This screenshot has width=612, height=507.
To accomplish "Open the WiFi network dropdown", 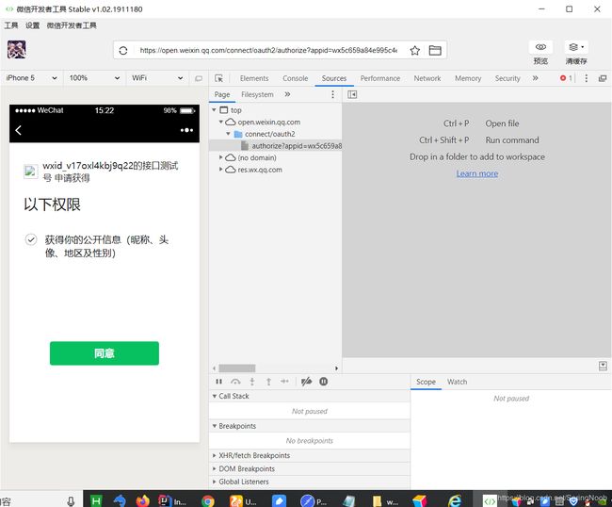I will pos(157,78).
